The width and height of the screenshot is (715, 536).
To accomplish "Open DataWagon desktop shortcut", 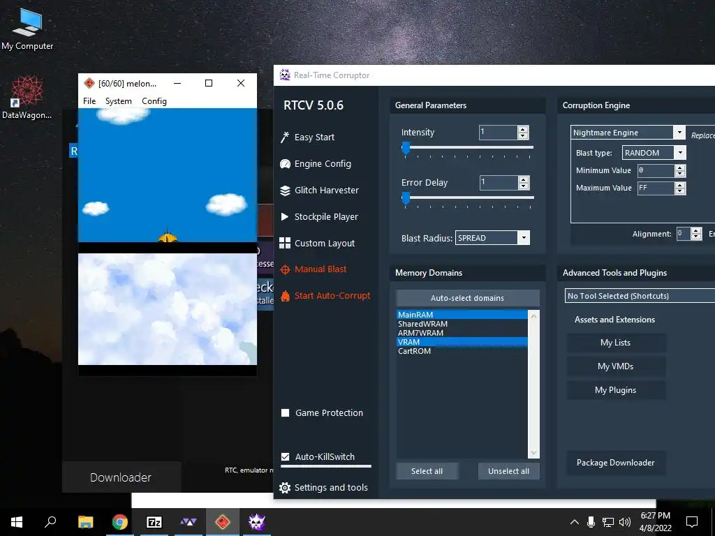I will (27, 98).
